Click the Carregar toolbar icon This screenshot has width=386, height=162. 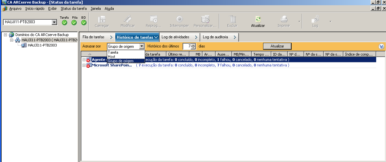click(102, 19)
